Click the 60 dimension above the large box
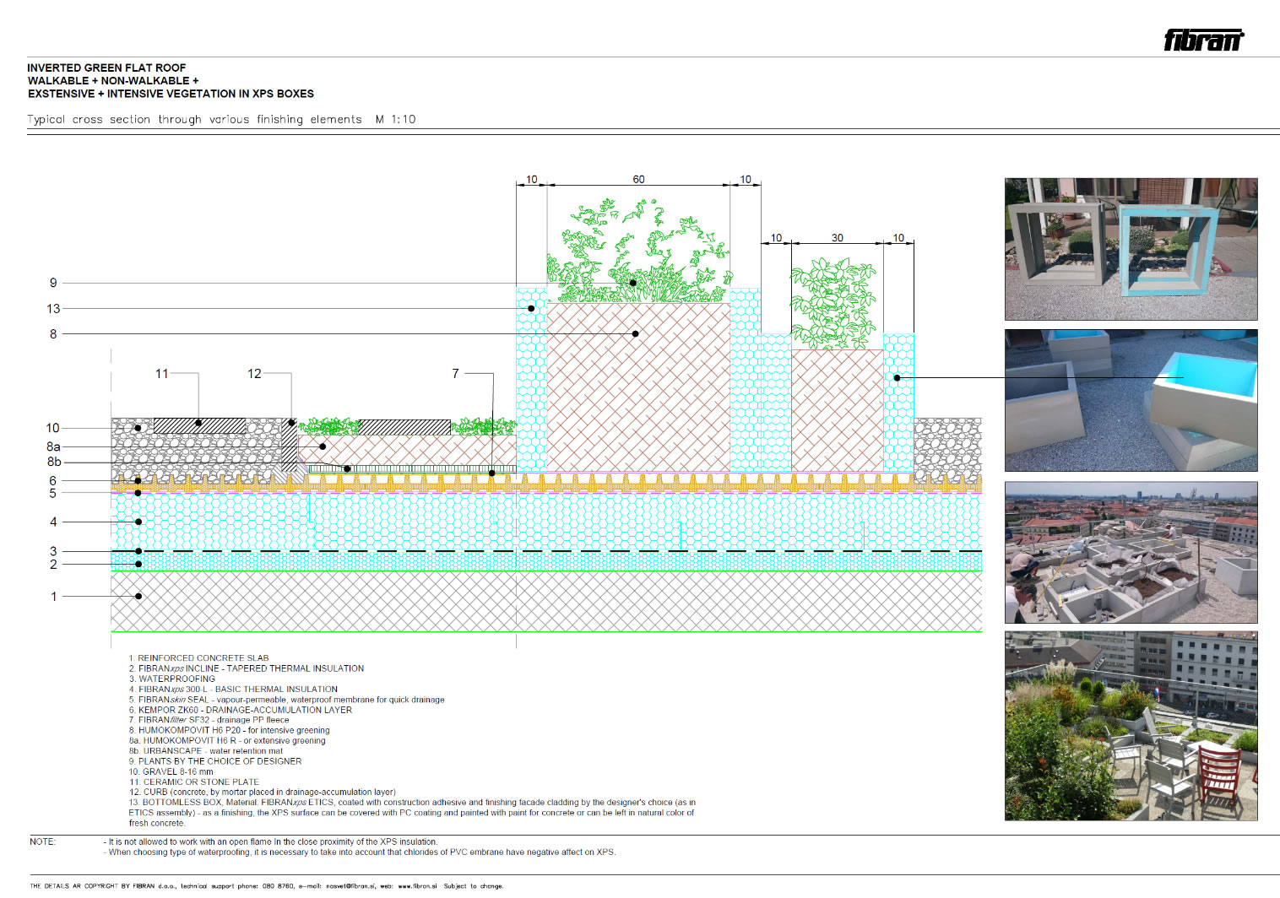 (638, 179)
